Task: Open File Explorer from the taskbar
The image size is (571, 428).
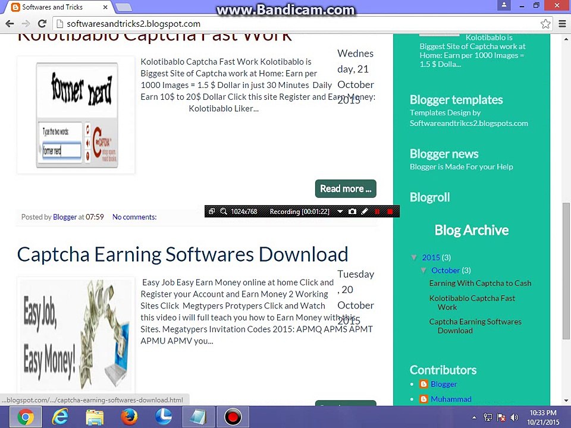Action: 95,417
